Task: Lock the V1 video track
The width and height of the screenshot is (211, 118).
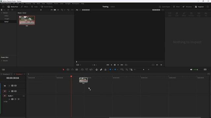Action: pyautogui.click(x=9, y=91)
